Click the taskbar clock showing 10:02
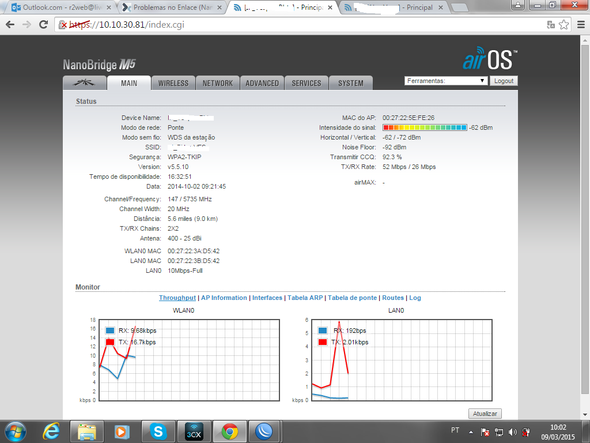Screen dimensions: 590x443 click(558, 432)
